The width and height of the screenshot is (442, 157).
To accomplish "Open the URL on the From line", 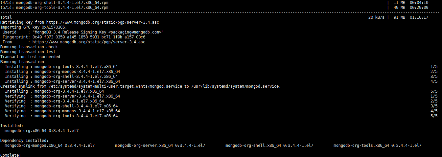I will pos(89,42).
